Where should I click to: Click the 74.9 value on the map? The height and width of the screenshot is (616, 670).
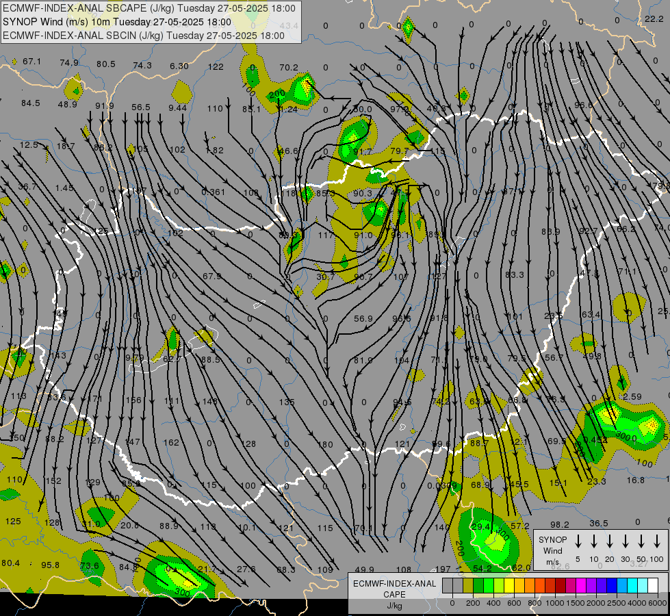(69, 63)
